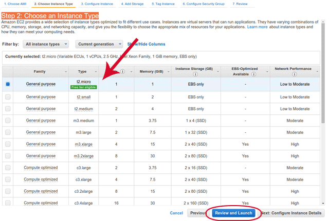Click the Review and Launch button
Screen dimensions: 329x221
[x=234, y=213]
